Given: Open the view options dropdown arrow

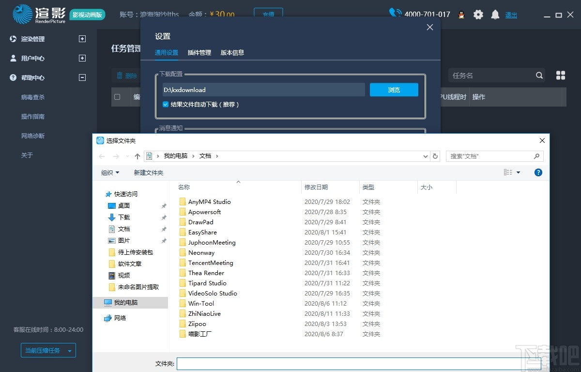Looking at the screenshot, I should click(x=519, y=172).
